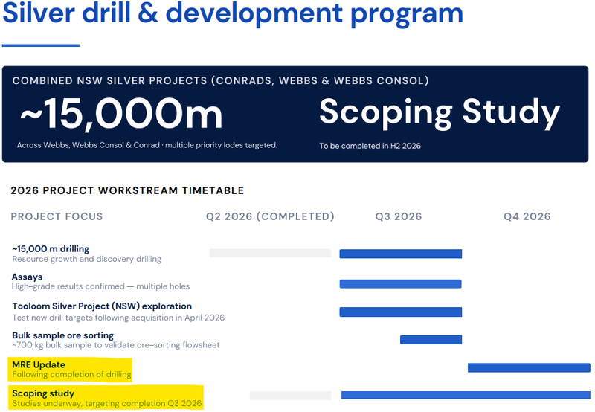Select '~700 kg bulk sample' subtitle text

(x=116, y=345)
